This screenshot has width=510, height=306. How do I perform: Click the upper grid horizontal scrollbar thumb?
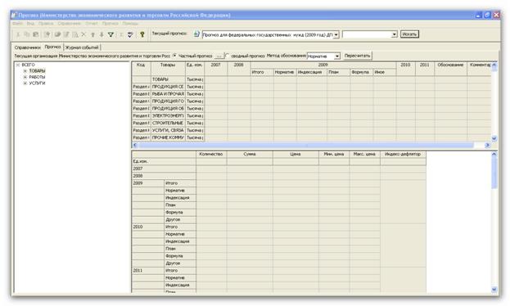pos(305,145)
